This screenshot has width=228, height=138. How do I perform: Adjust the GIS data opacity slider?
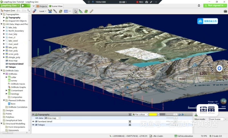[x=172, y=118]
